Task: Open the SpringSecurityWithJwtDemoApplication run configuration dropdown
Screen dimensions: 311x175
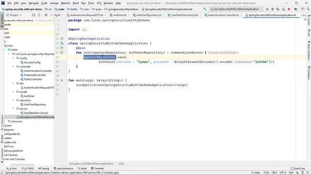Action: (236, 9)
